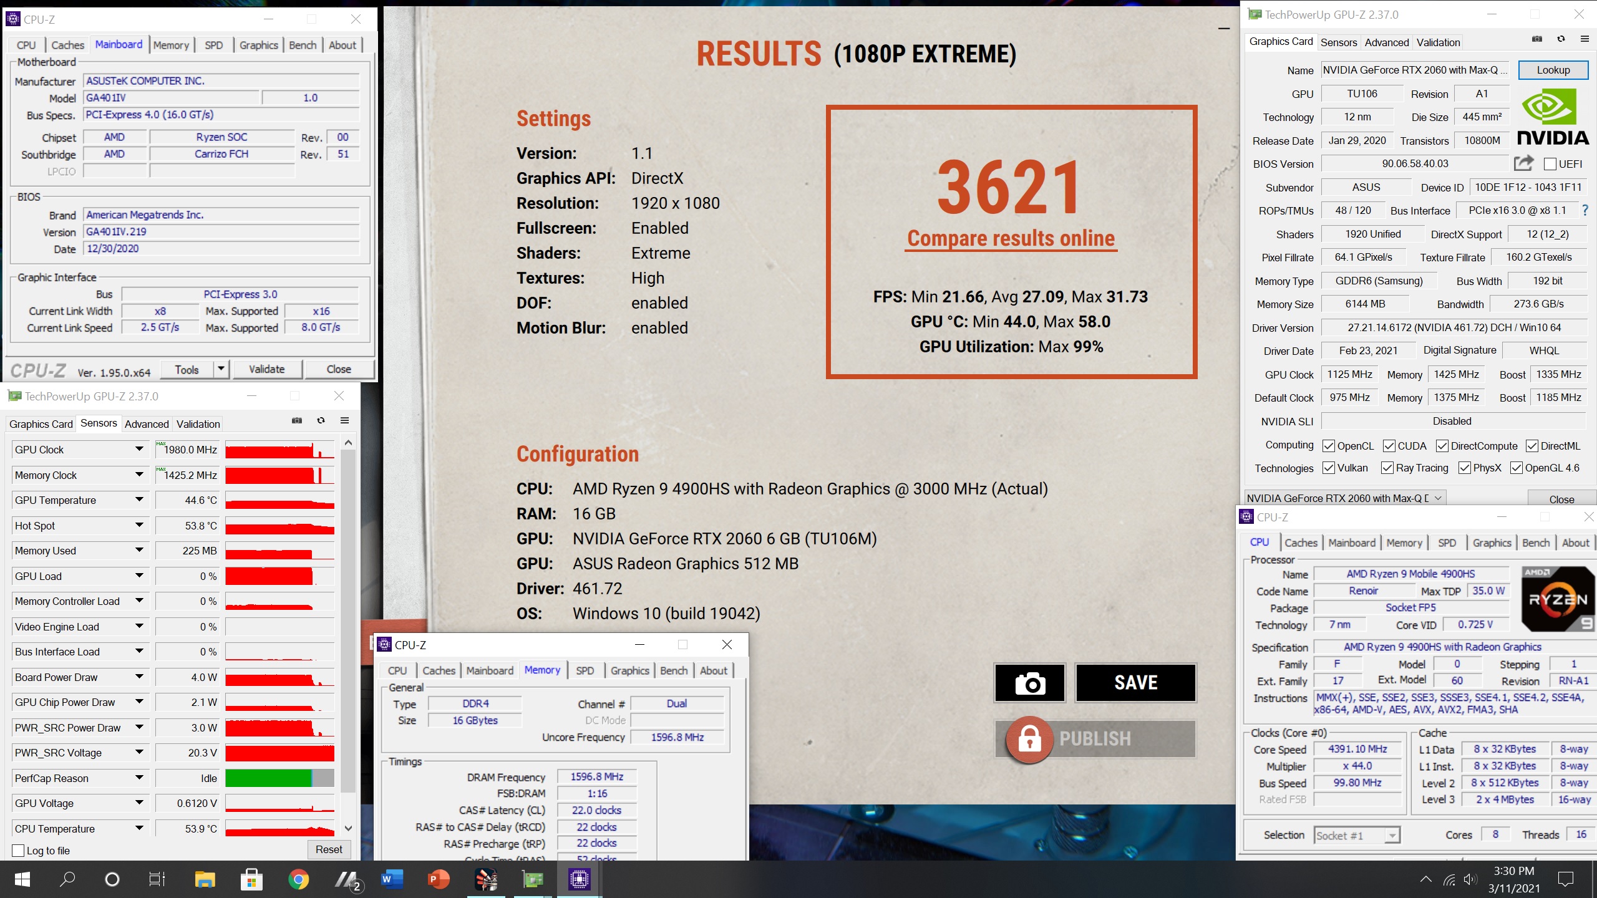This screenshot has width=1597, height=898.
Task: Click the Lookup button in GPU-Z
Action: coord(1553,70)
